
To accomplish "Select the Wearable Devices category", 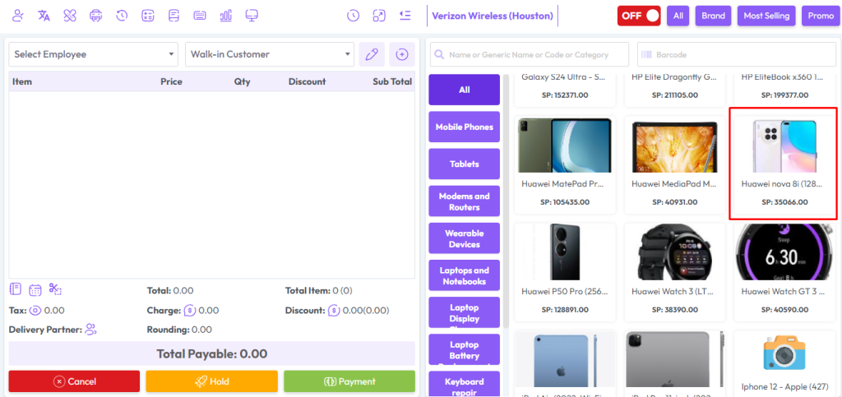I will 464,238.
